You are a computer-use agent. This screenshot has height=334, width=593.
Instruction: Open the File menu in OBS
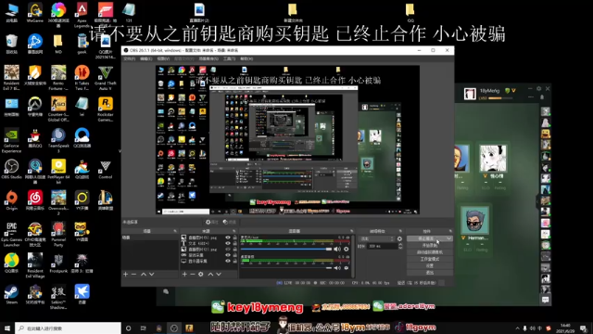click(x=130, y=58)
